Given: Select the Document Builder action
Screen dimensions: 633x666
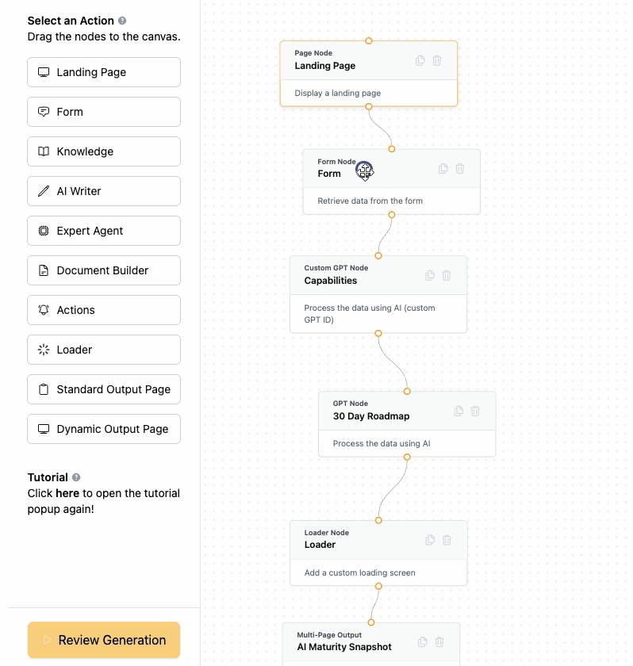Looking at the screenshot, I should point(104,270).
